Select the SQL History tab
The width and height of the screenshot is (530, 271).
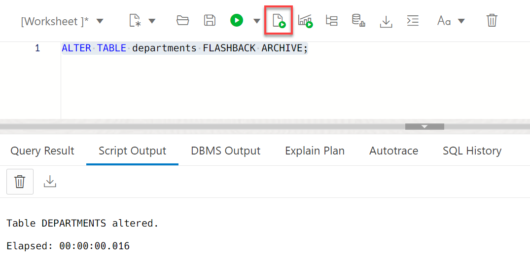pyautogui.click(x=472, y=151)
